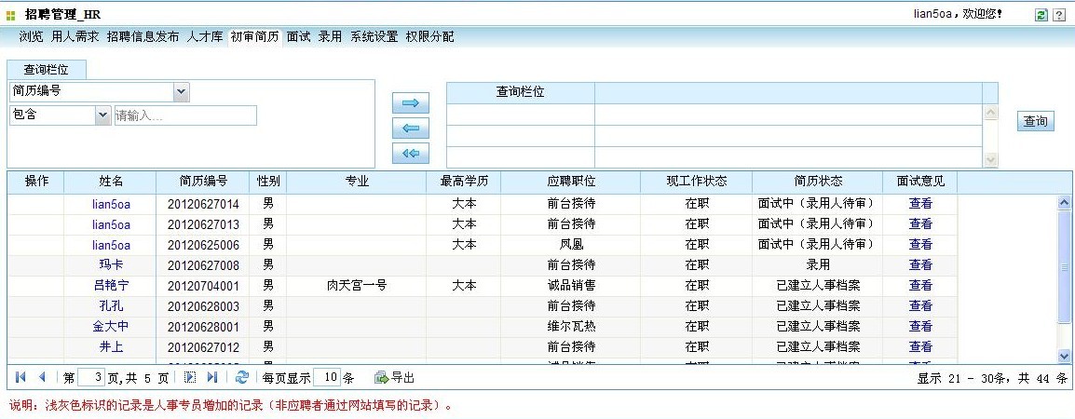Go to the first page of results
1075x419 pixels.
pos(20,377)
